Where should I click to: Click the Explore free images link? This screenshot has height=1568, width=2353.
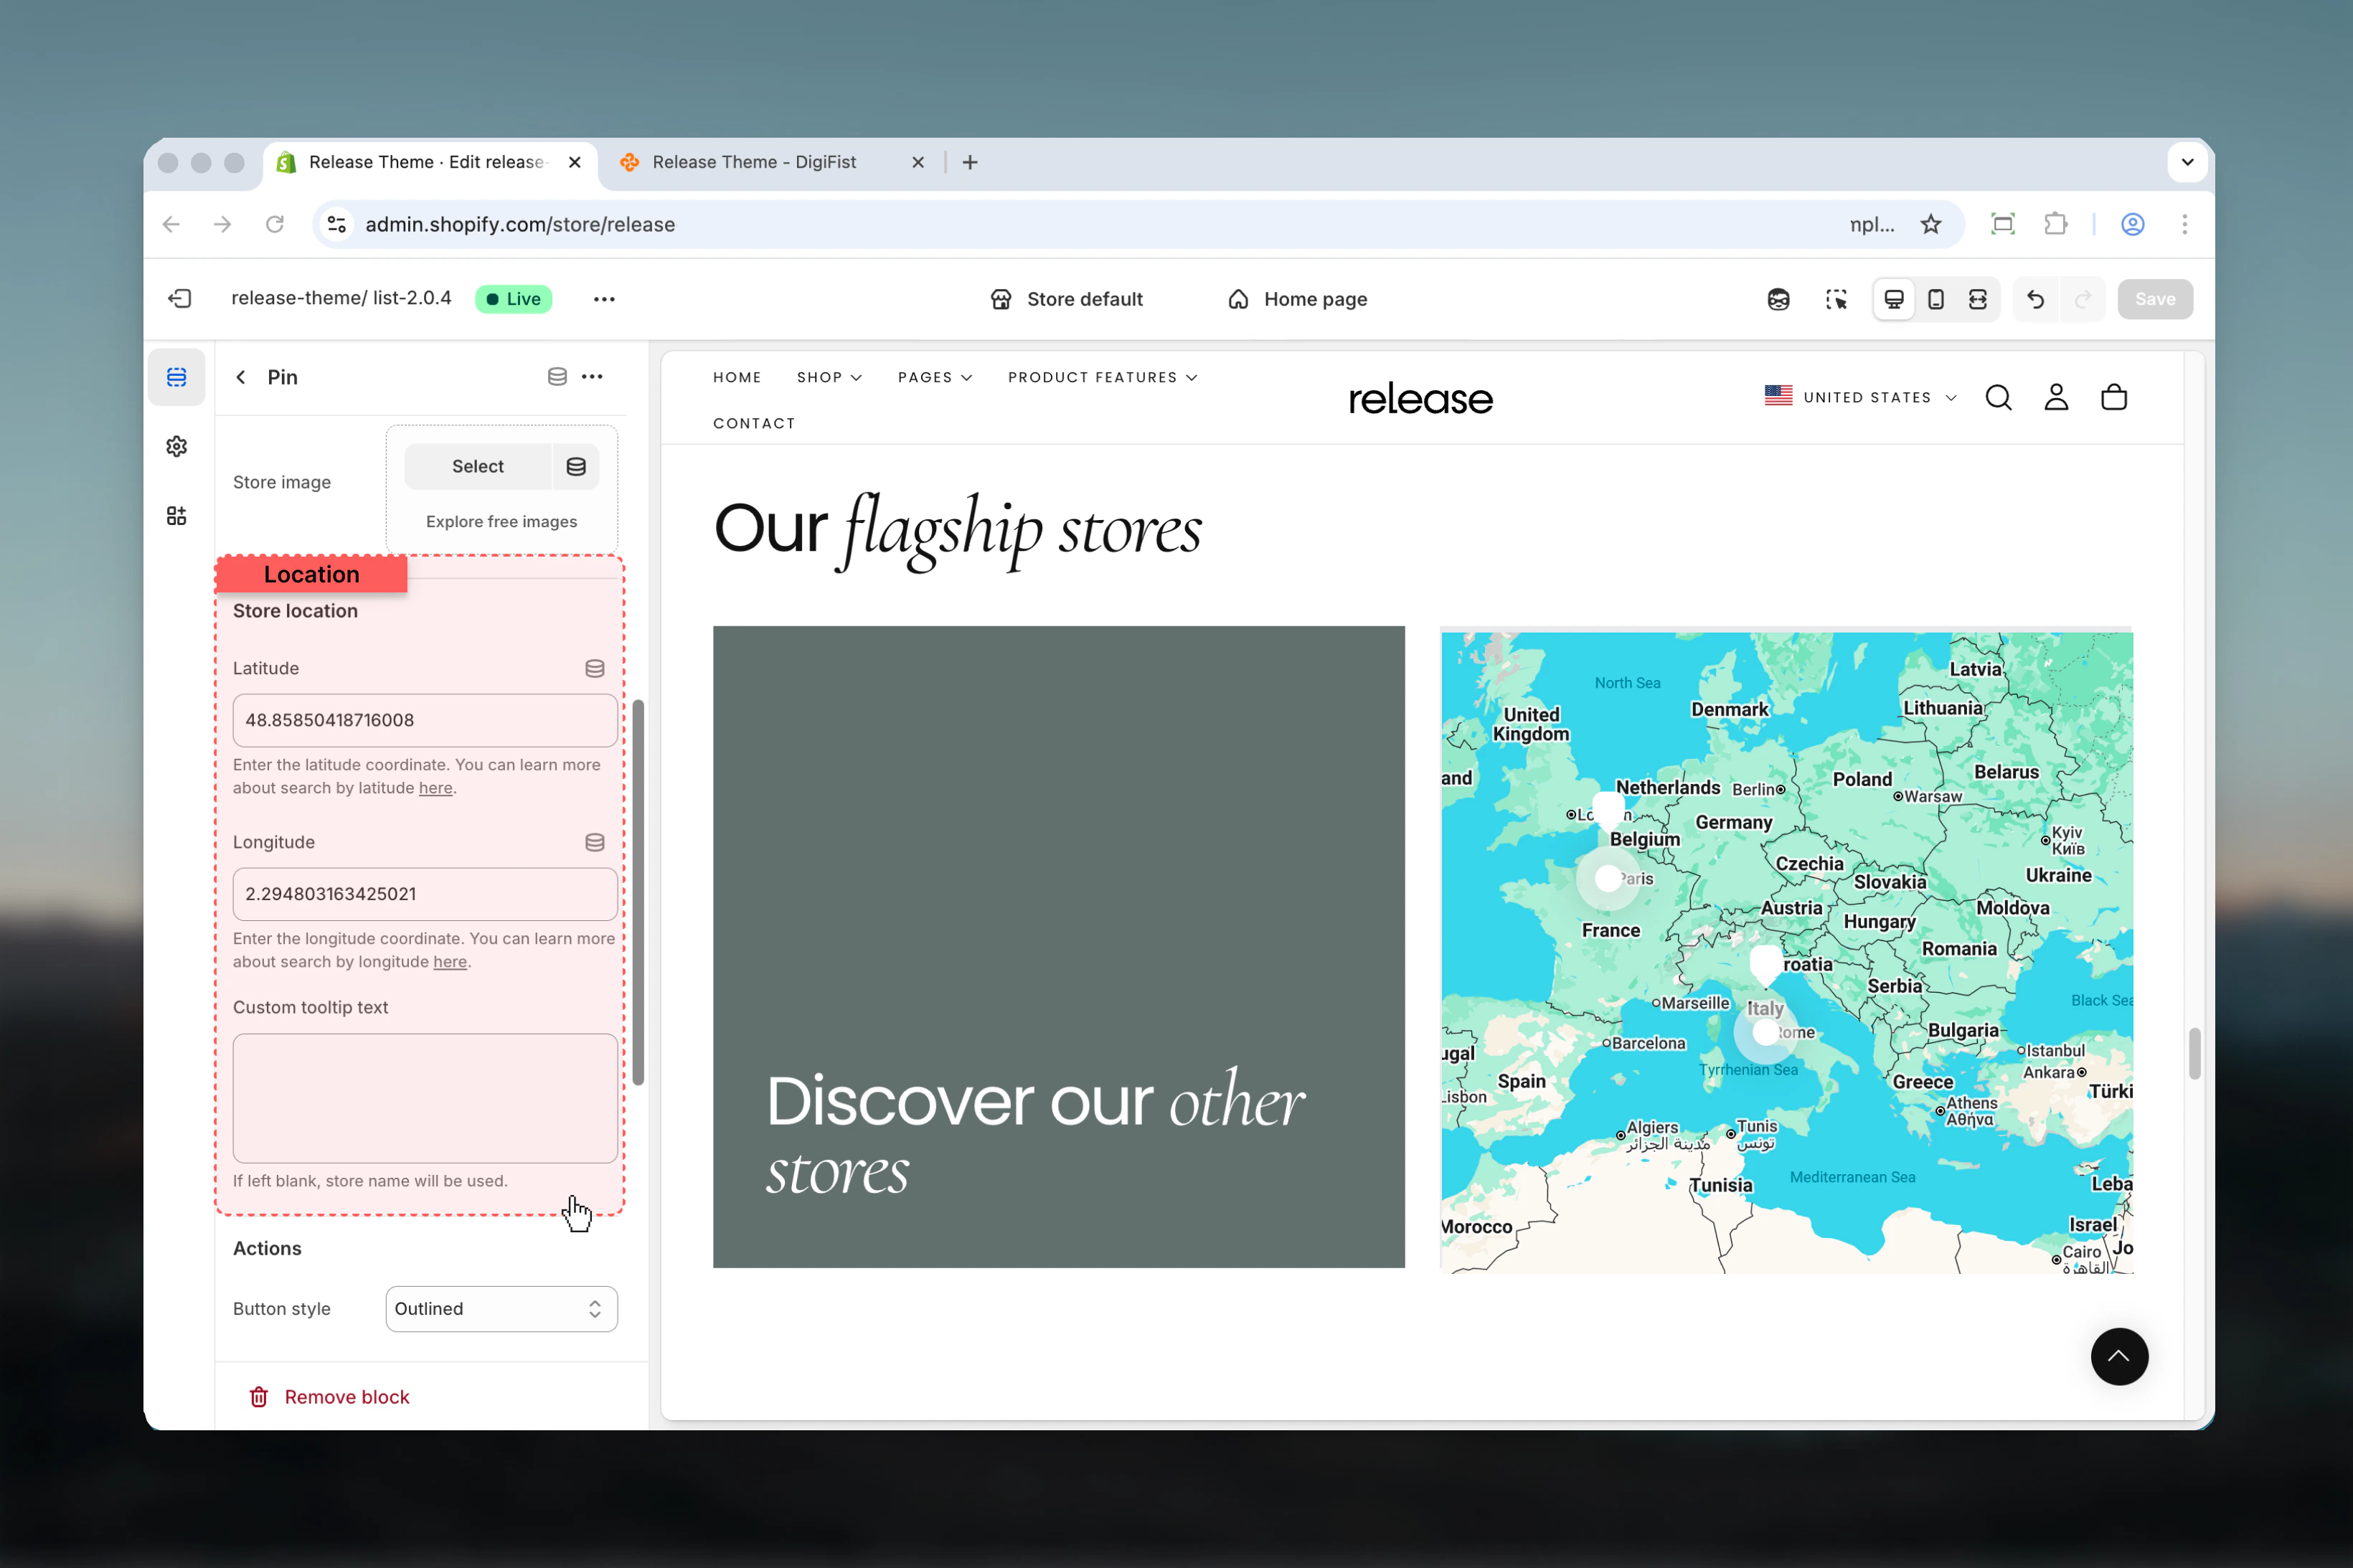pyautogui.click(x=501, y=521)
